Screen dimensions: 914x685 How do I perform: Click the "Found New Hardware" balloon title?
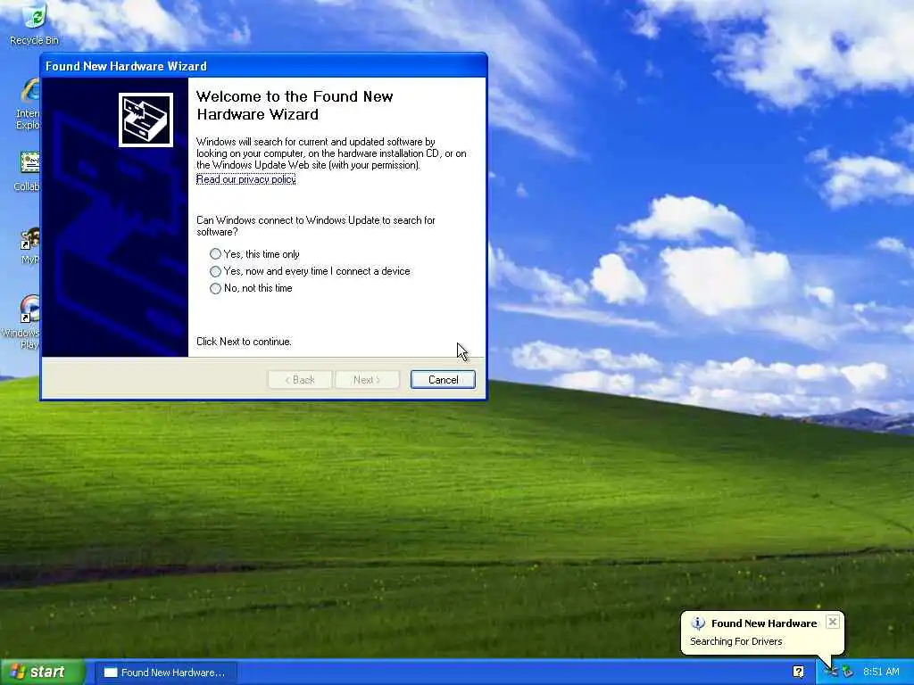click(764, 623)
